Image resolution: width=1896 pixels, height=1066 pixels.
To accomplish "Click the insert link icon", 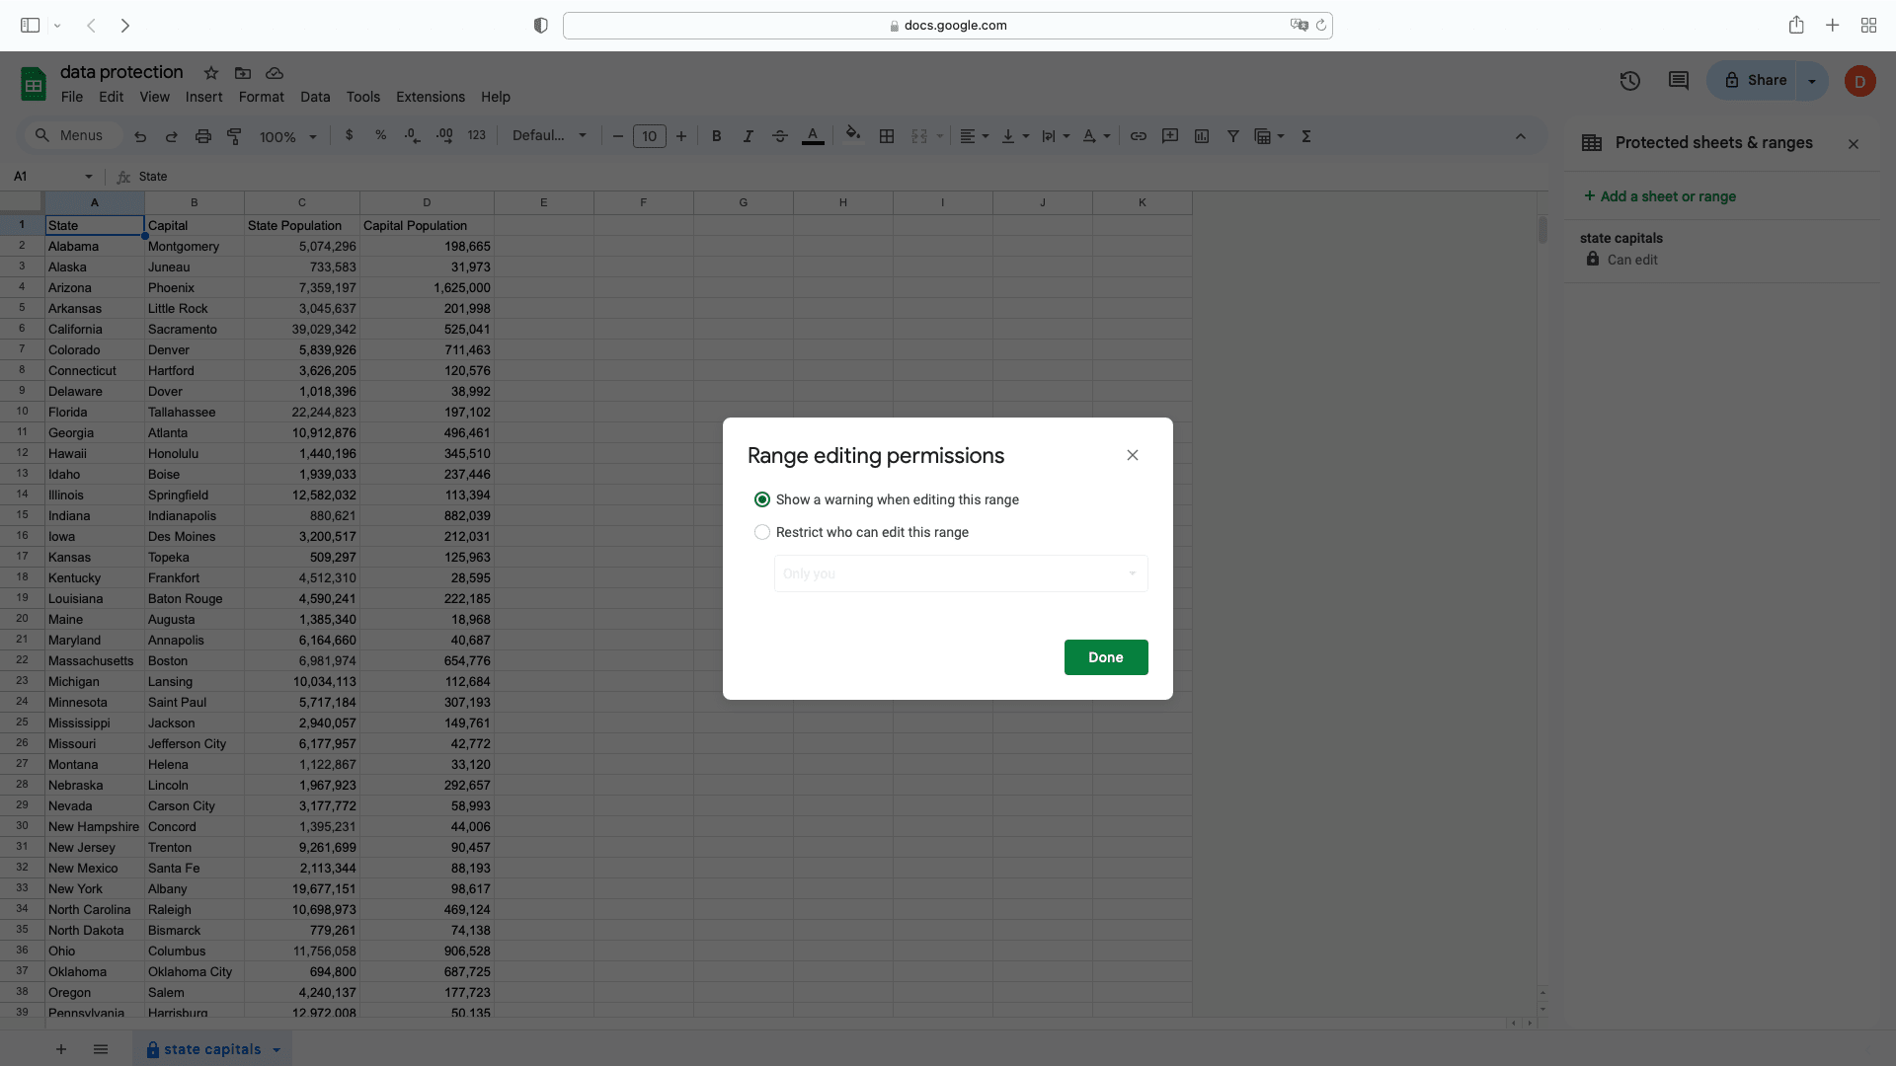I will pyautogui.click(x=1138, y=136).
